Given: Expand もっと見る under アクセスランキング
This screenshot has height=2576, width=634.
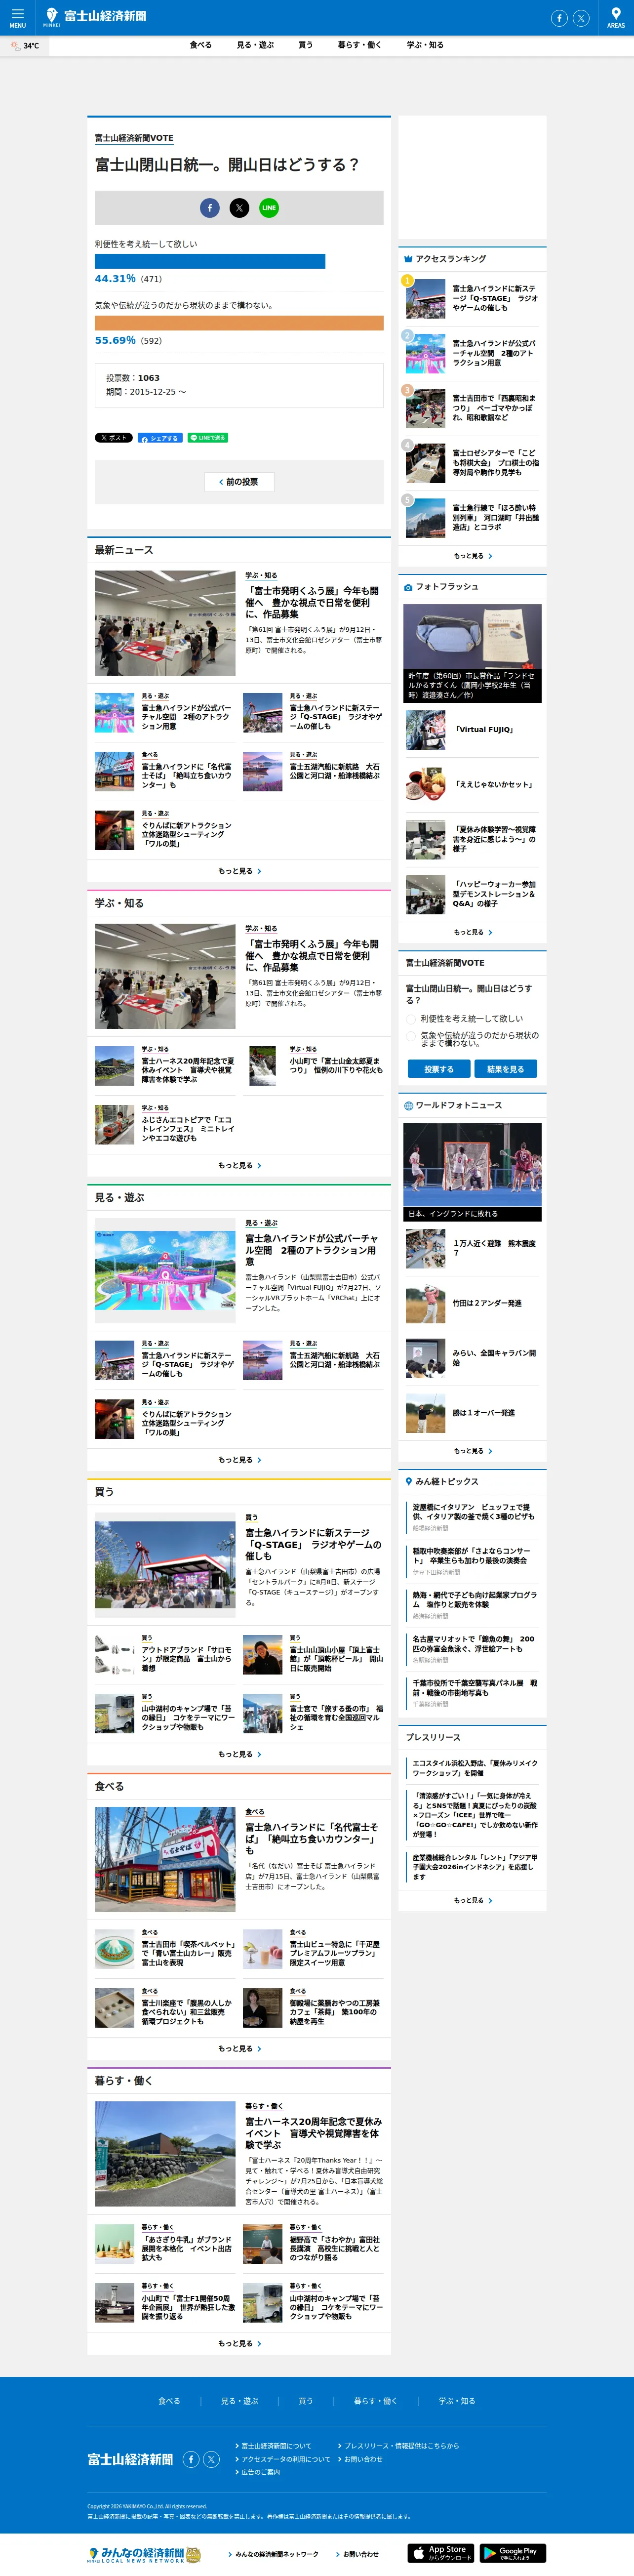Looking at the screenshot, I should click(x=473, y=556).
